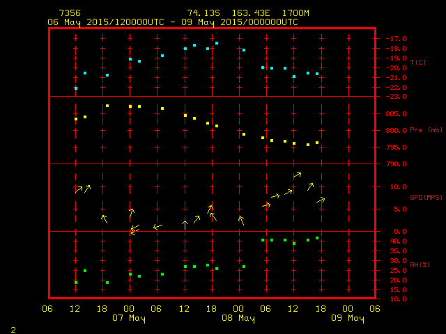Select the 09 May date label
The height and width of the screenshot is (334, 446).
[x=348, y=319]
